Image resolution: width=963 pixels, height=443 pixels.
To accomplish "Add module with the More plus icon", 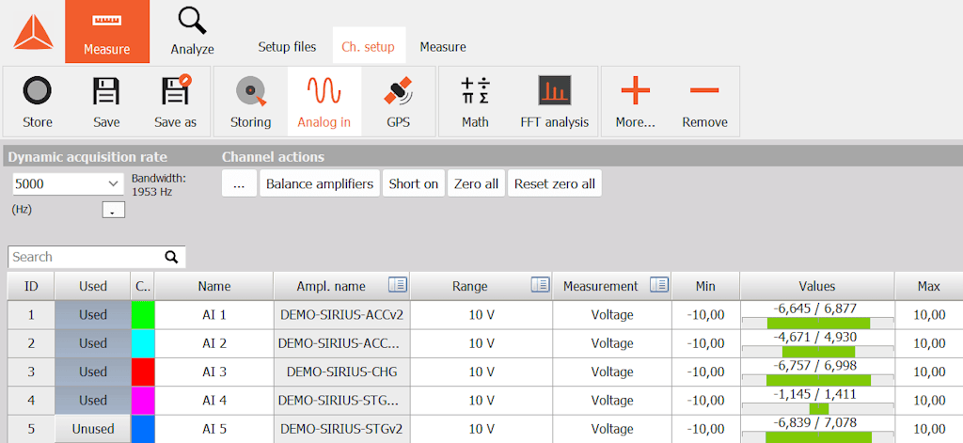I will point(635,90).
